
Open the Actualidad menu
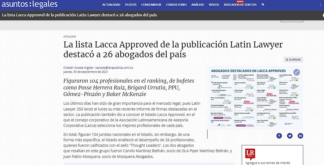tap(111, 5)
